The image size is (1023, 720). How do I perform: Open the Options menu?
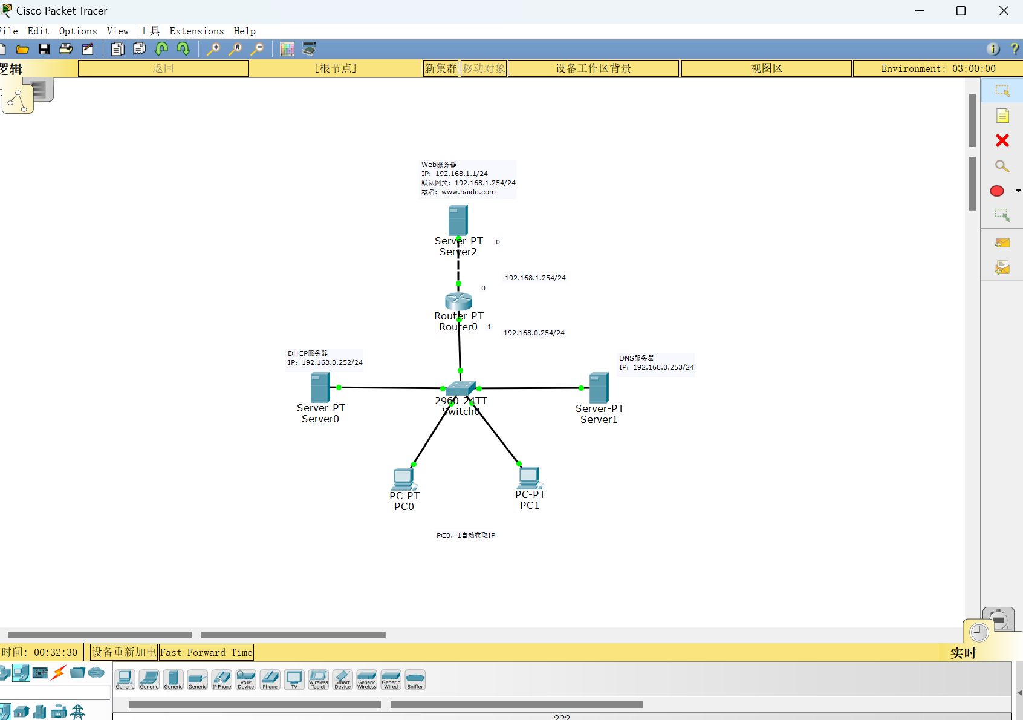click(78, 31)
